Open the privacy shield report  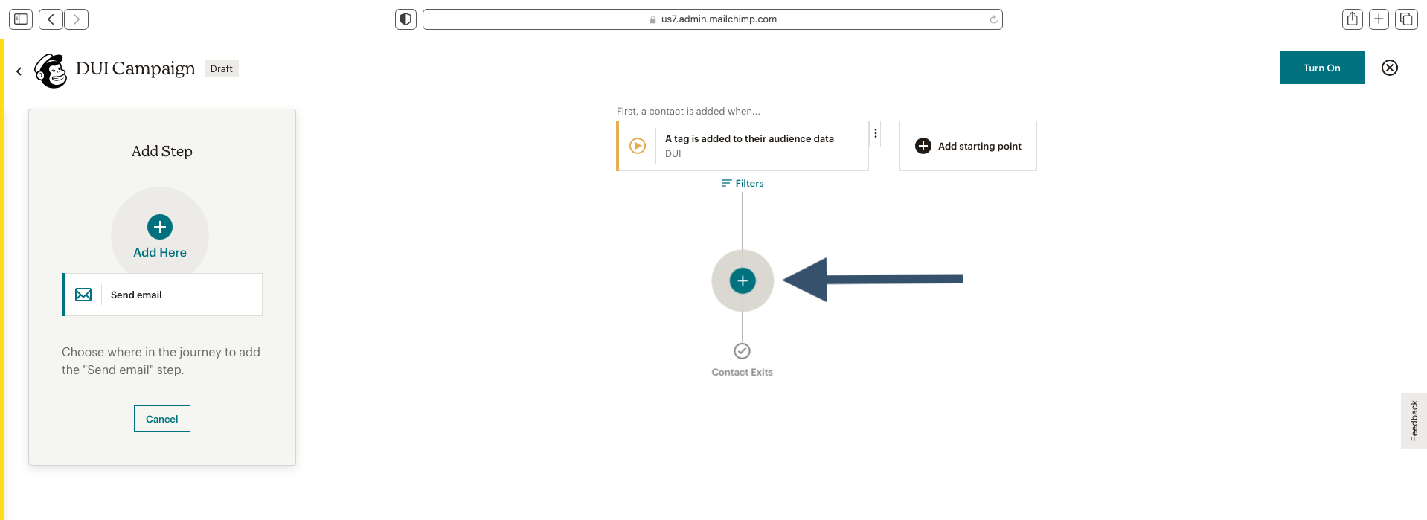point(405,19)
